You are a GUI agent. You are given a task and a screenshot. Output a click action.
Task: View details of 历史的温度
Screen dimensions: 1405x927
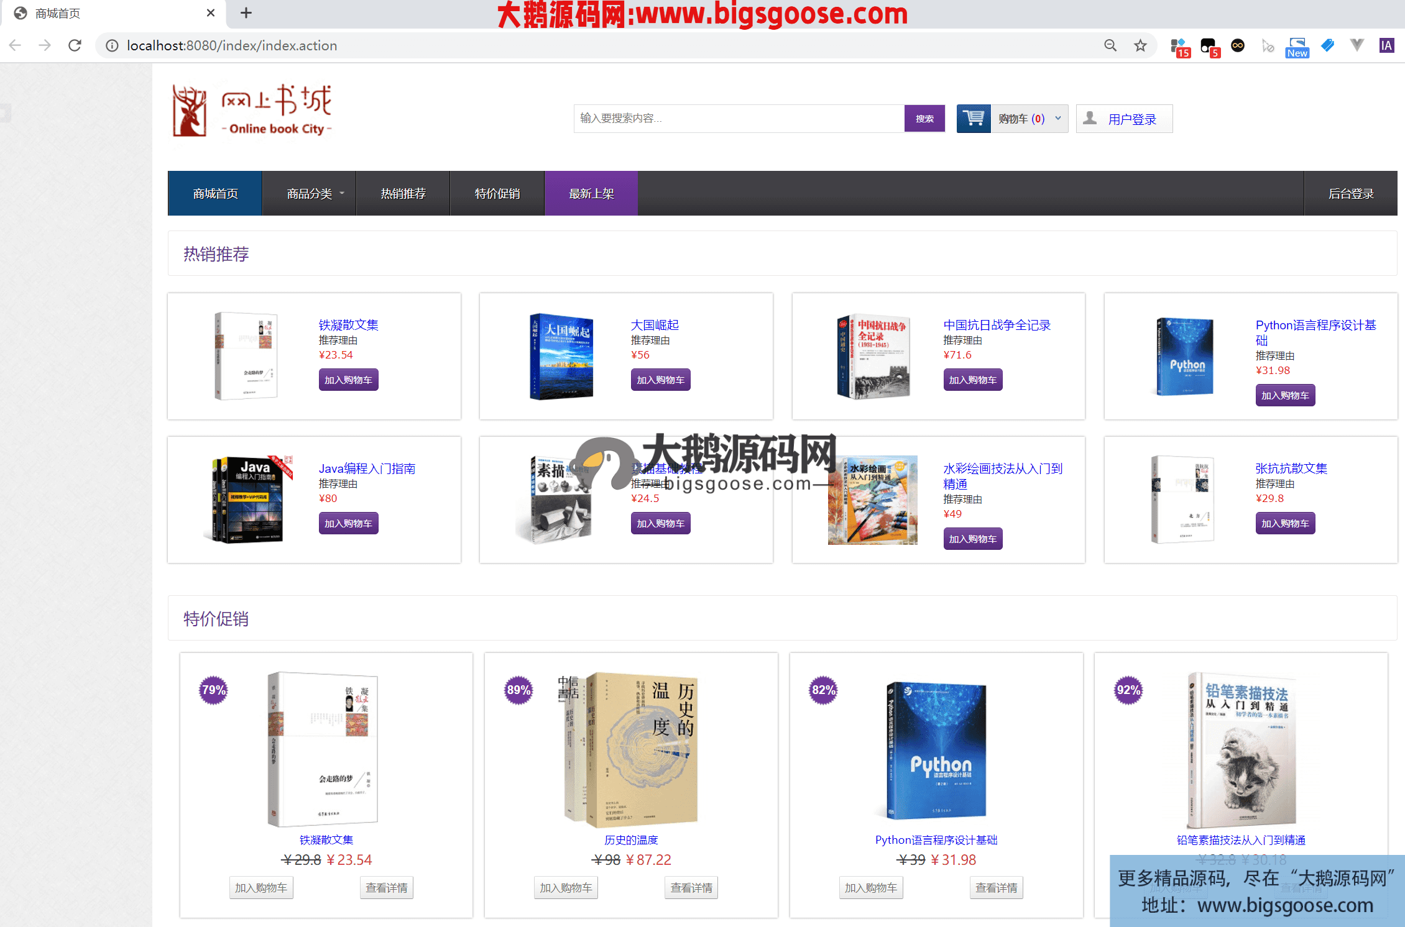click(691, 888)
